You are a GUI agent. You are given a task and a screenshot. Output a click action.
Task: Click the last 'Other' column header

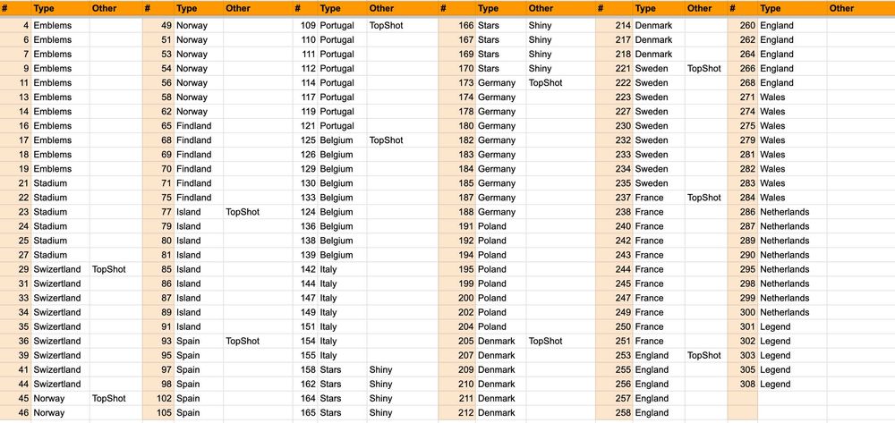[x=861, y=9]
